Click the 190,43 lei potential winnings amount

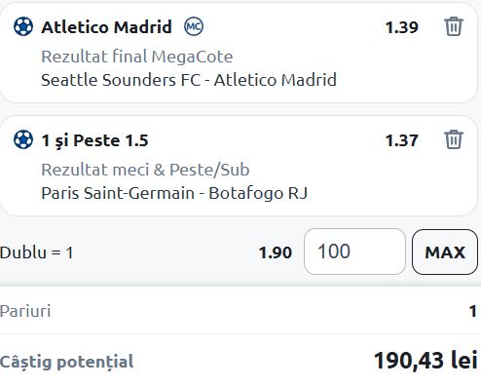point(425,360)
